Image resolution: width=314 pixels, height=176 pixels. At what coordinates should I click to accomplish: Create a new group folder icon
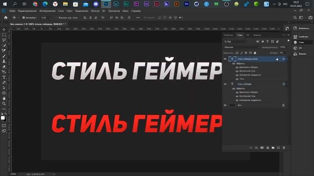273,148
